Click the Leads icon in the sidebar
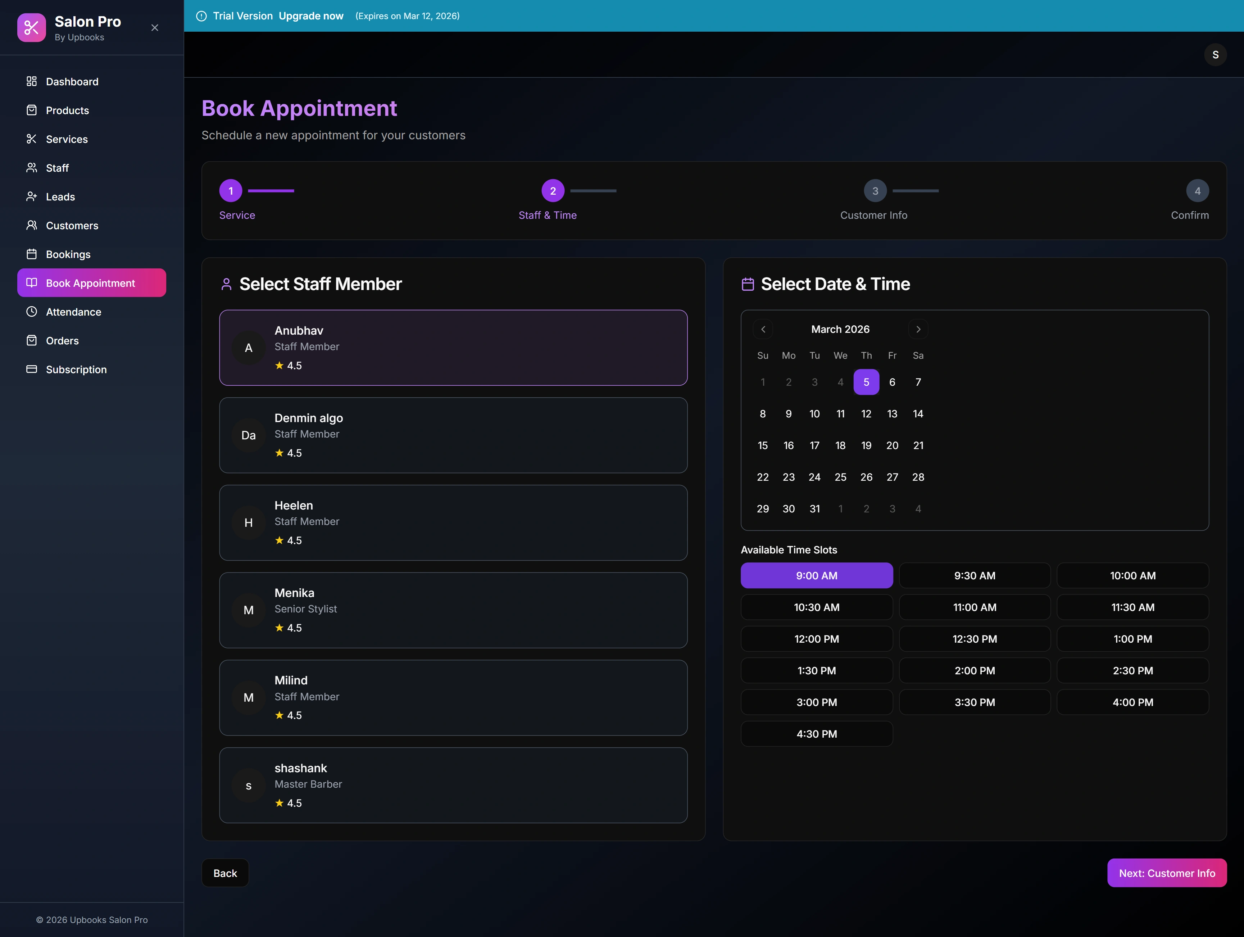Image resolution: width=1244 pixels, height=937 pixels. [x=32, y=196]
